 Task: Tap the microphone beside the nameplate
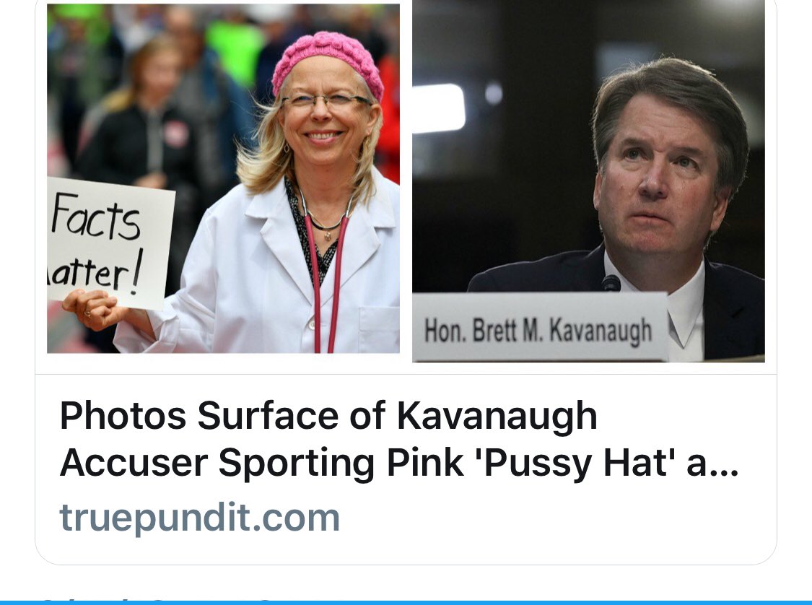pos(611,283)
